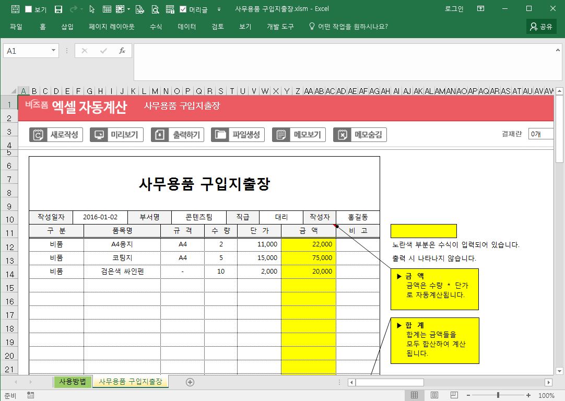This screenshot has width=565, height=401.
Task: Click the 검은색 싸인펜 item cell
Action: [122, 272]
